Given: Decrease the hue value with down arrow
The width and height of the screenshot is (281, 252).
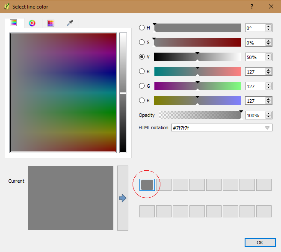Looking at the screenshot, I should coord(269,30).
